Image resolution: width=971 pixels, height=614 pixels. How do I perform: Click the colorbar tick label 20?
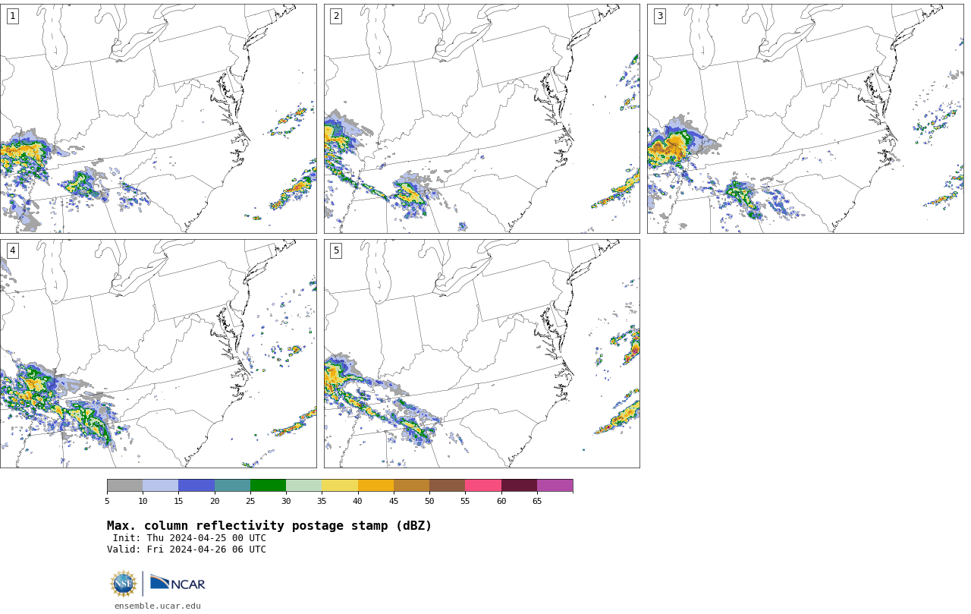(215, 501)
